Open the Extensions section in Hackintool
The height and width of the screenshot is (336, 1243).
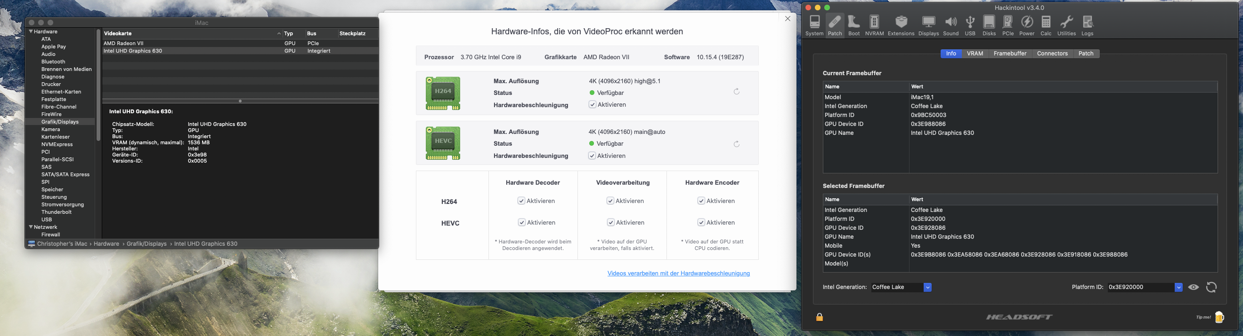901,25
